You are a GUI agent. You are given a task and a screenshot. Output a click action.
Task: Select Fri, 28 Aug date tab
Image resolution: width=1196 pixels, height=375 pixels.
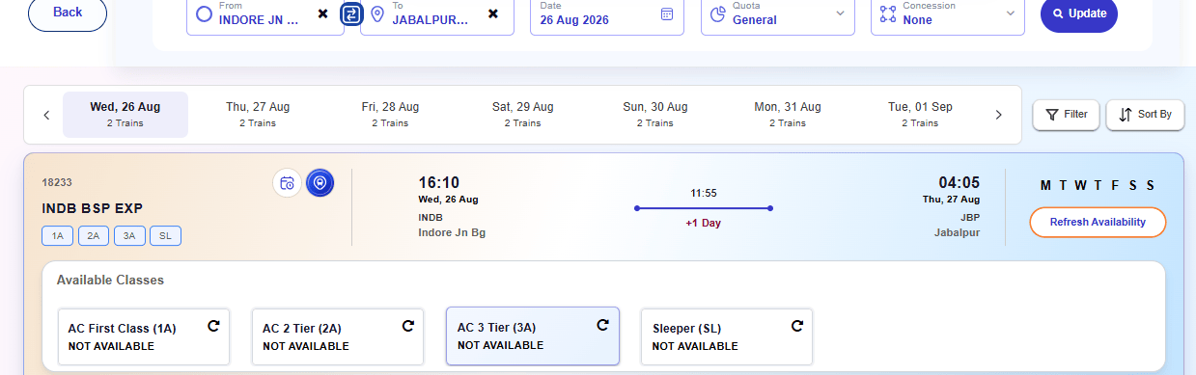coord(390,115)
